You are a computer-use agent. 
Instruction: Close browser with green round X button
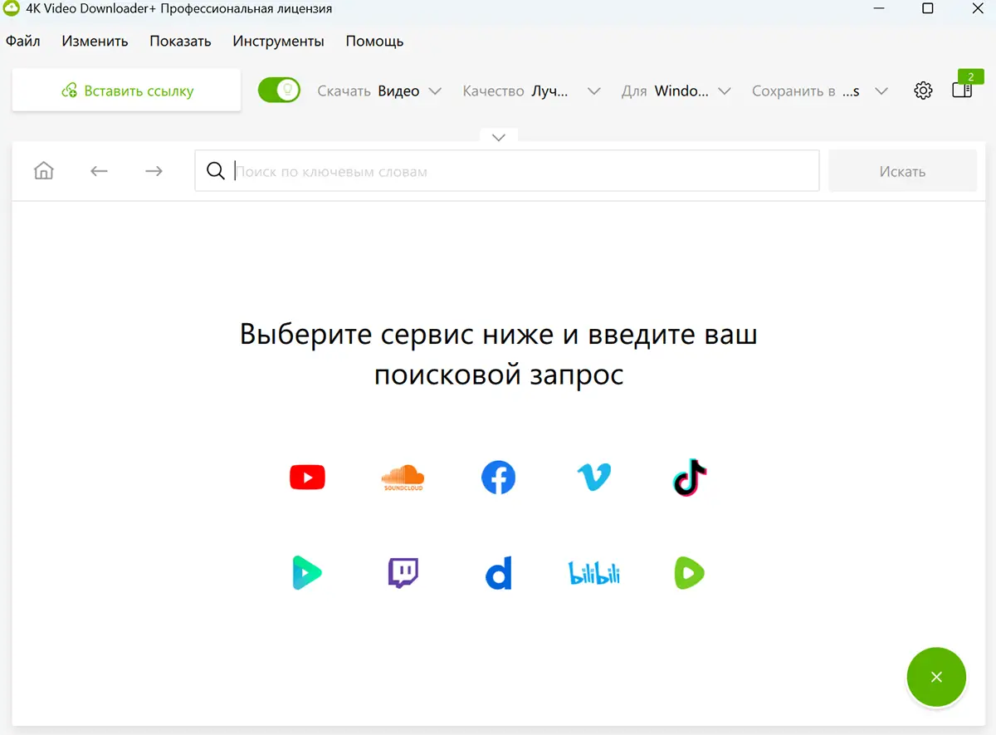[x=936, y=677]
